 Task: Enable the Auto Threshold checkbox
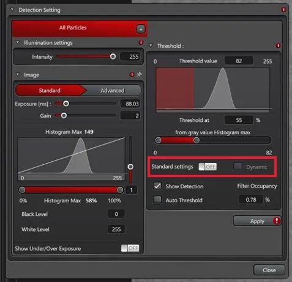pyautogui.click(x=157, y=200)
